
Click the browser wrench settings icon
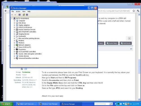138,11
